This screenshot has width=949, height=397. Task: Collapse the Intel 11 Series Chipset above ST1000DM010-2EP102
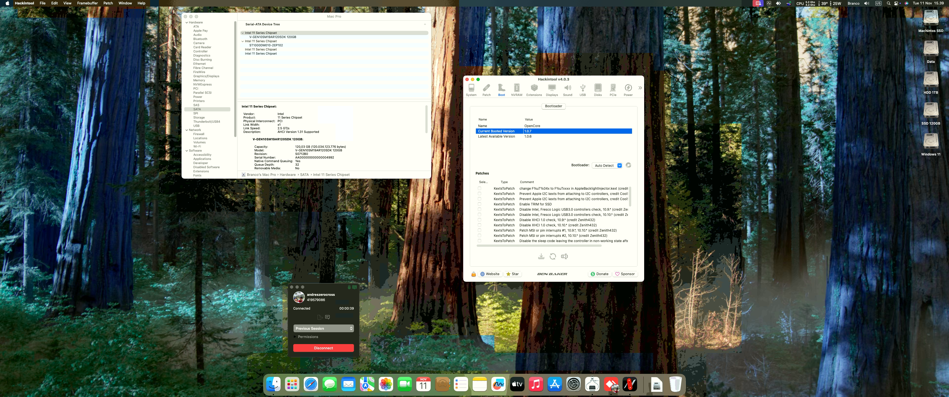tap(242, 41)
